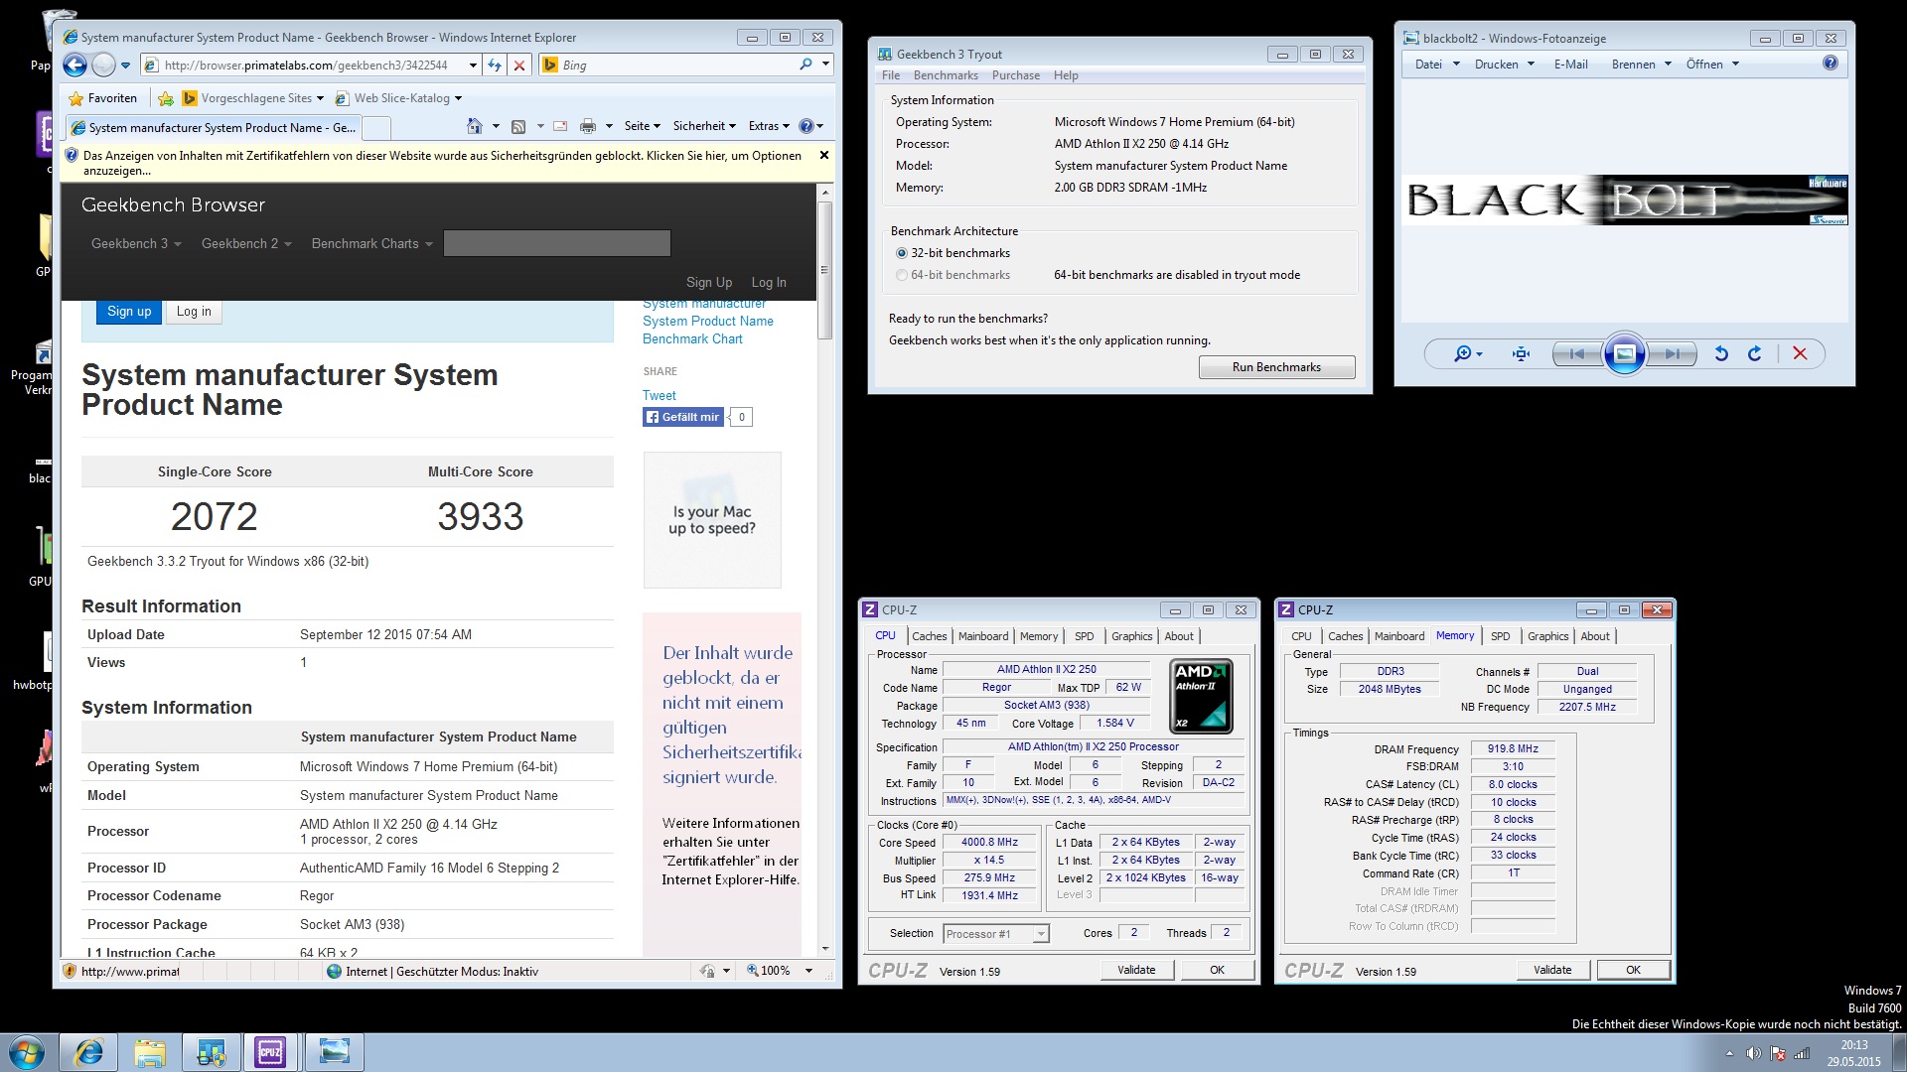
Task: Open the Extras dropdown in IE
Action: point(769,126)
